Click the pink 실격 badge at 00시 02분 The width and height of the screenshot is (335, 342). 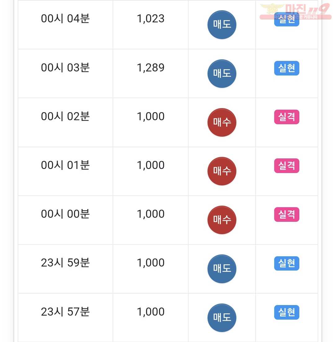287,117
